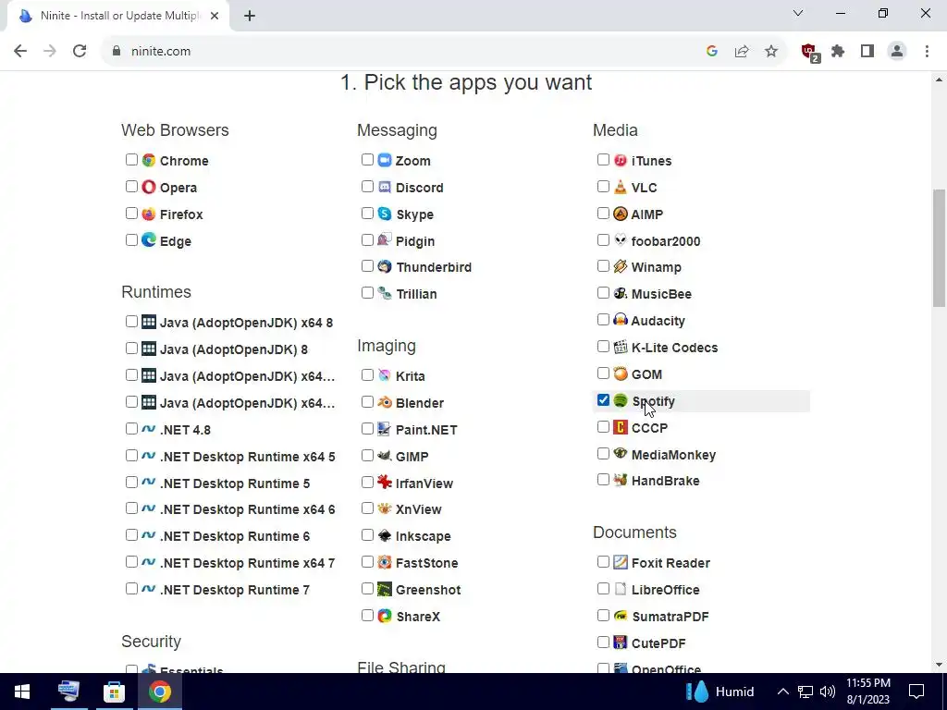
Task: Click the Blender logo icon
Action: click(385, 402)
